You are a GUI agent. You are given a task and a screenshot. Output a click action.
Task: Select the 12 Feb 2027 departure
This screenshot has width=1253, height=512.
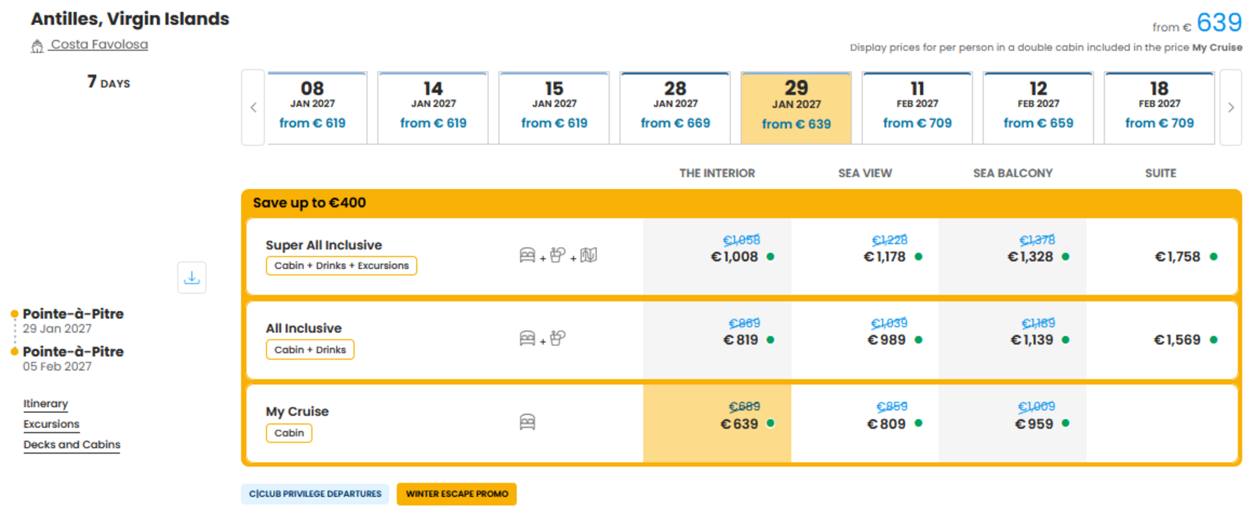click(1038, 108)
